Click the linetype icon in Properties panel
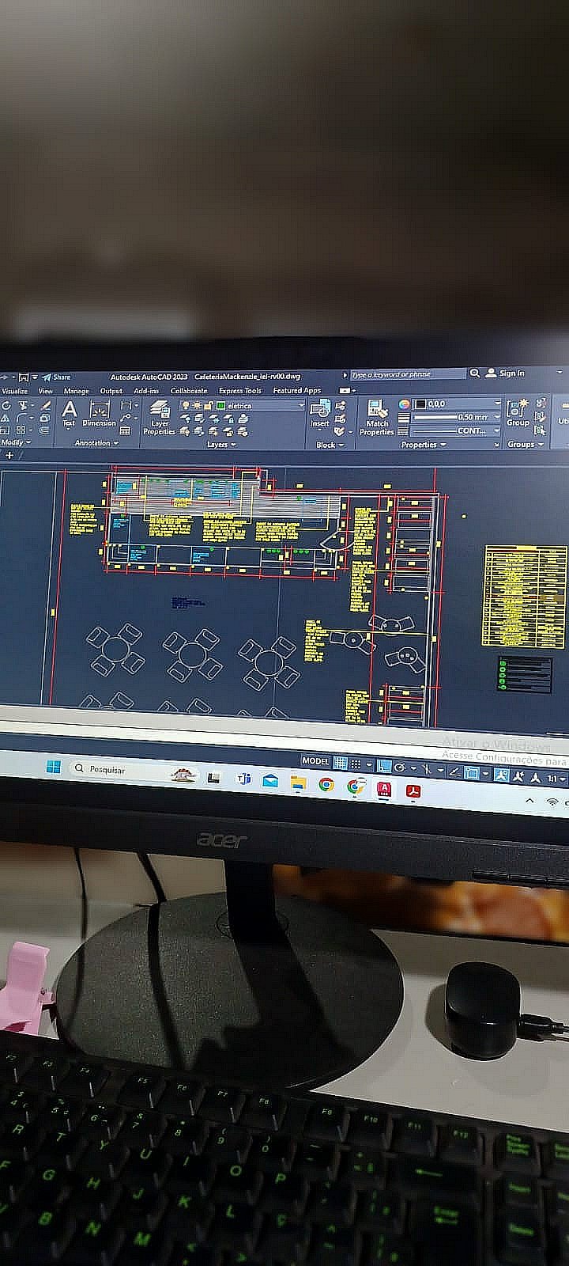 pos(403,430)
